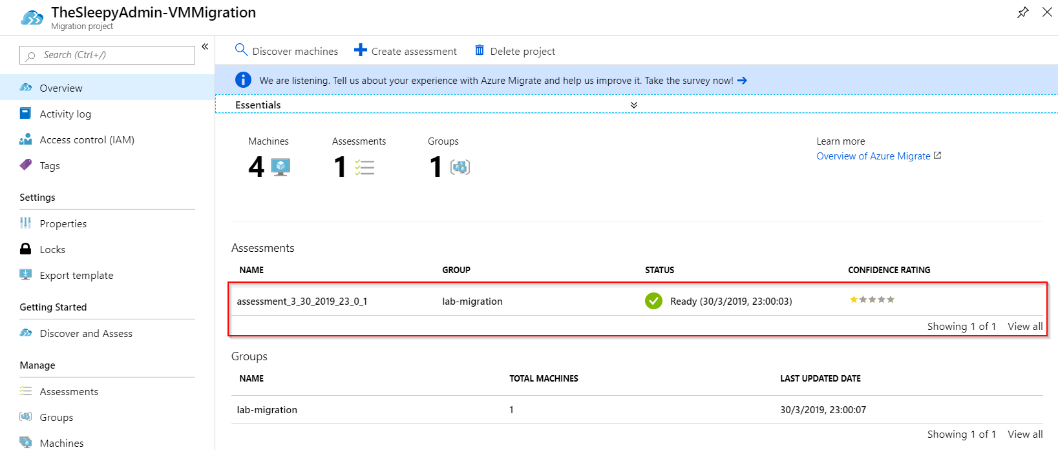The width and height of the screenshot is (1058, 450).
Task: Click the confidence rating stars
Action: click(872, 300)
